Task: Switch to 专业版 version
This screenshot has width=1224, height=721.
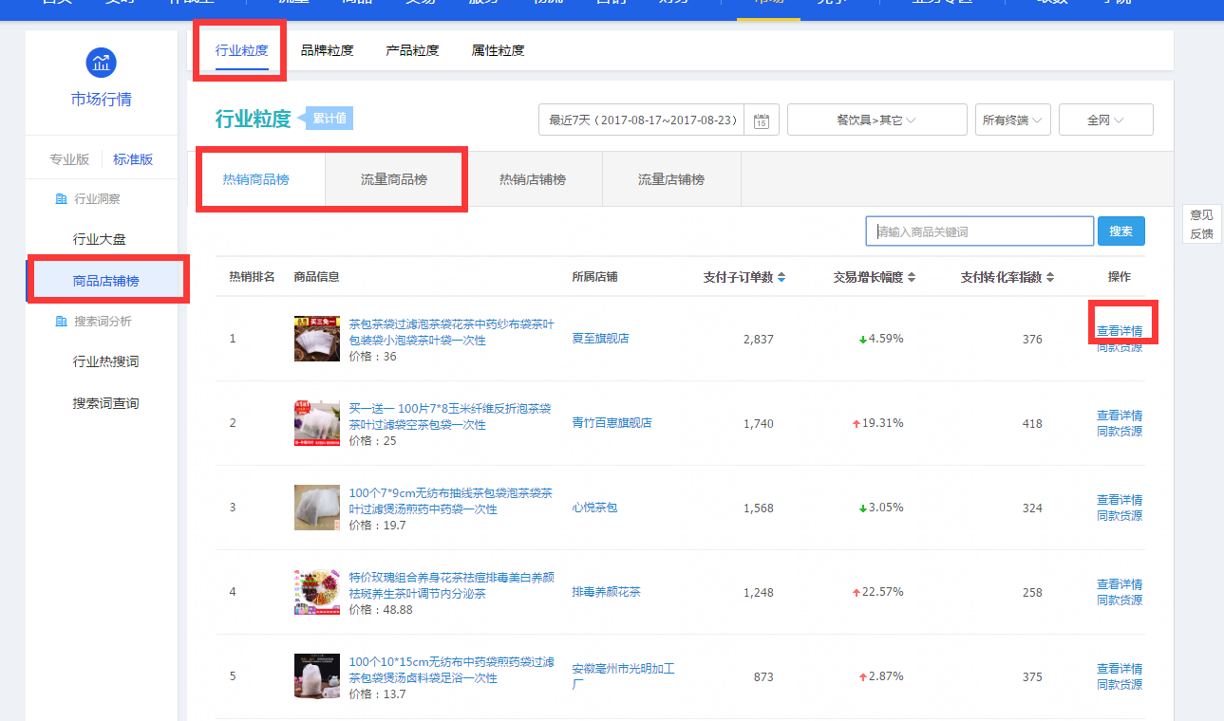Action: click(69, 159)
